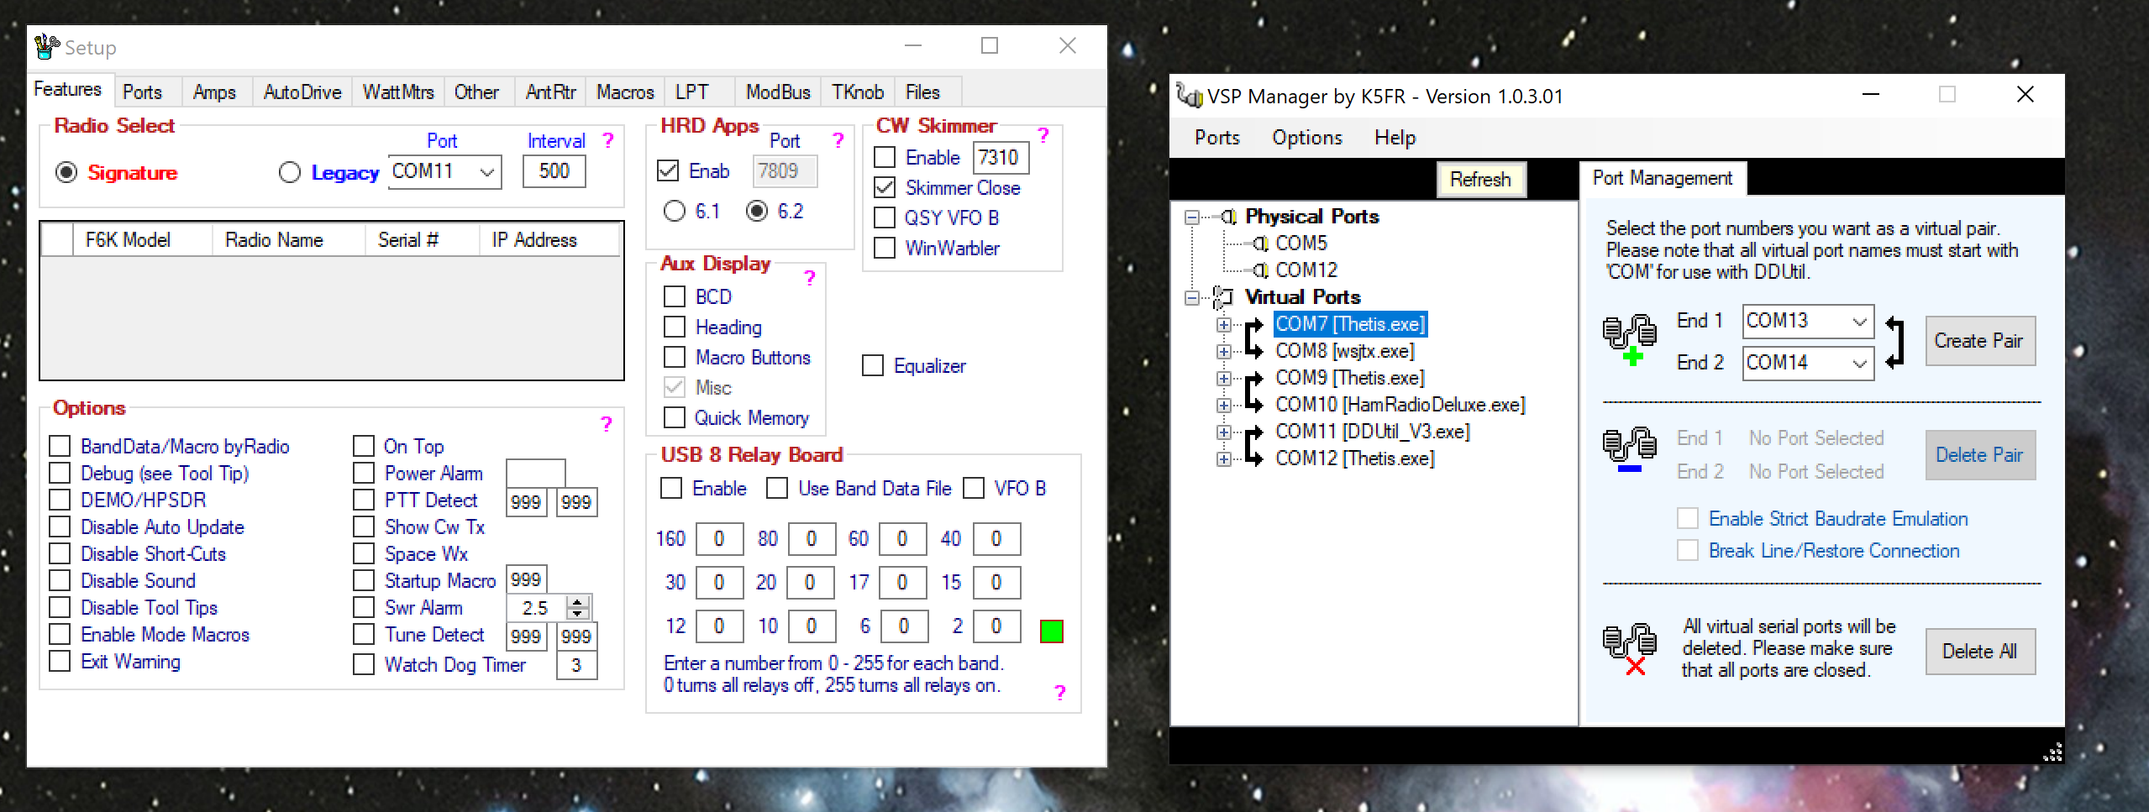This screenshot has height=812, width=2149.
Task: Click the 160 band relay value field
Action: [x=719, y=539]
